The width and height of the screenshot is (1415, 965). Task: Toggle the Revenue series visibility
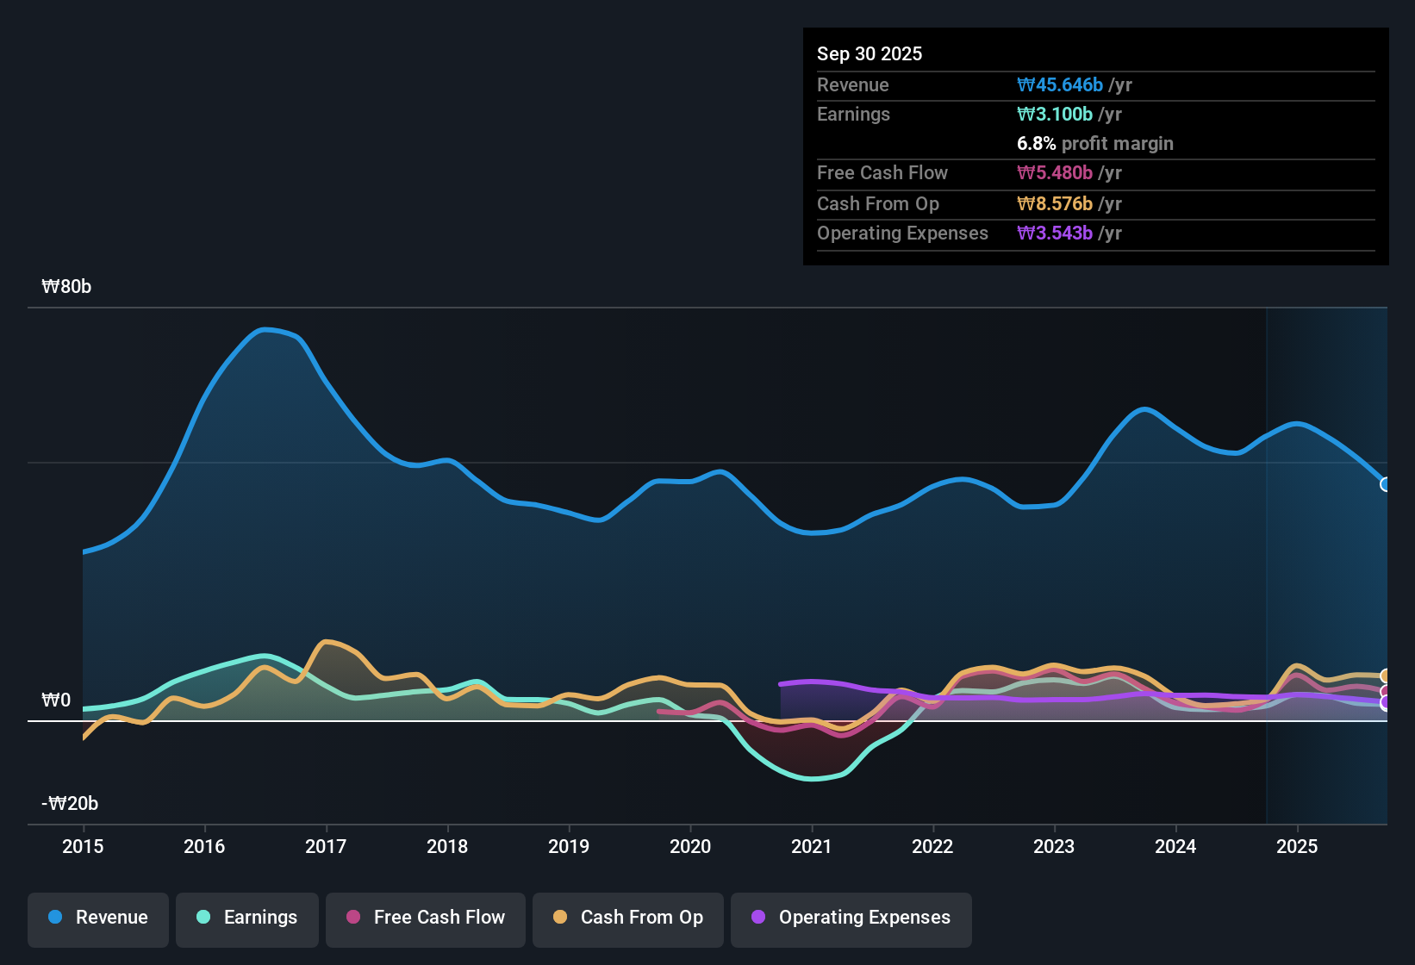tap(97, 918)
